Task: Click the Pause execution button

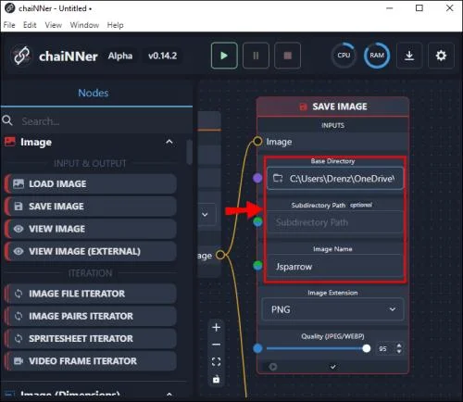Action: [x=256, y=56]
